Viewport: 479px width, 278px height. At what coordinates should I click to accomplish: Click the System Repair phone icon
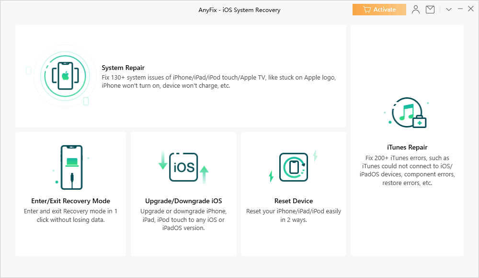65,75
